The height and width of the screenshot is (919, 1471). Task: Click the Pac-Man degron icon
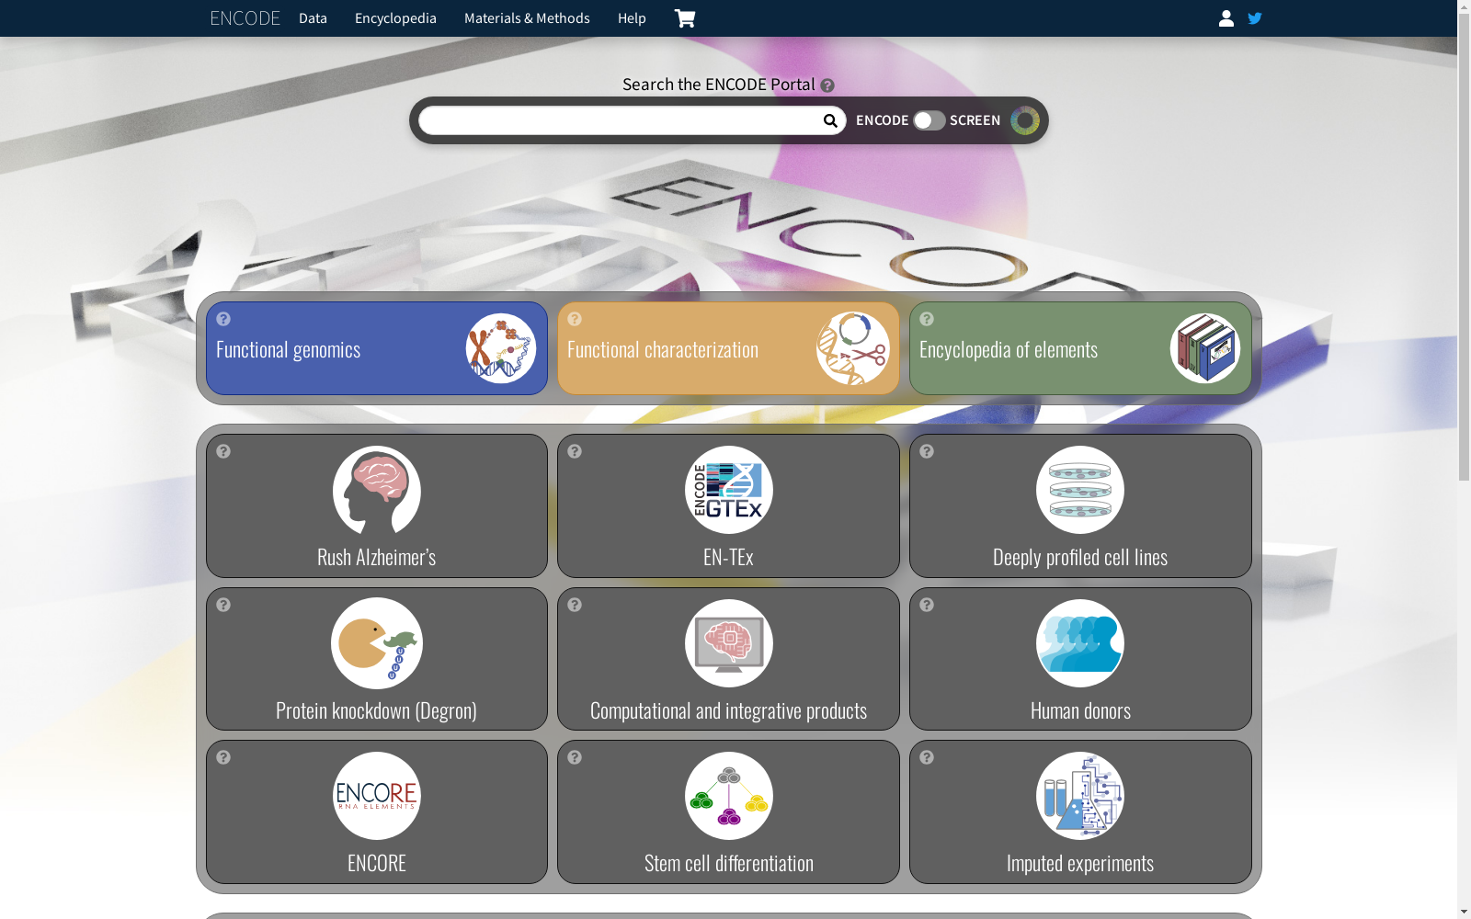point(377,643)
